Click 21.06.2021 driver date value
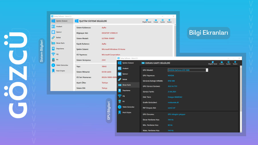Screen dimensions: 258x145 click(x=172, y=92)
